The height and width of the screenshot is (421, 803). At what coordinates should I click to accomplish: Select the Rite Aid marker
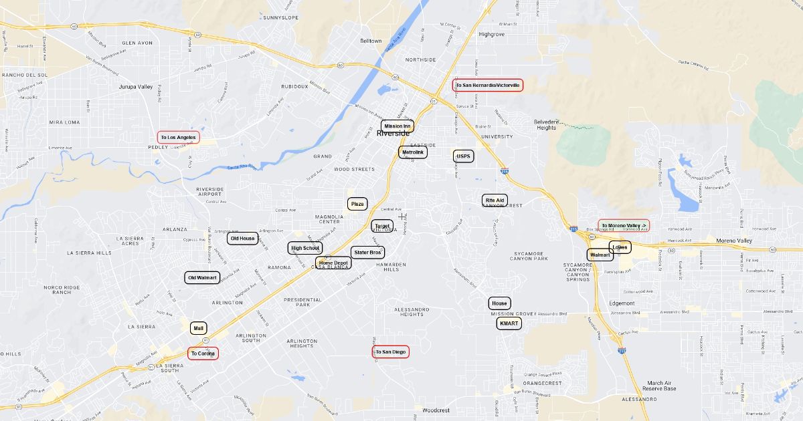[495, 200]
